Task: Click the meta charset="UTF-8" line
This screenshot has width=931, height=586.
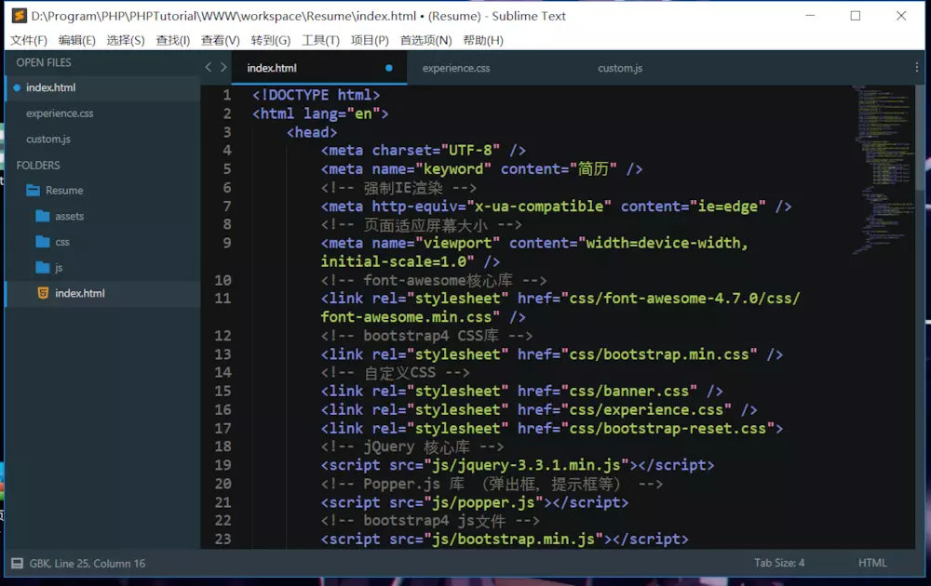Action: pyautogui.click(x=424, y=151)
